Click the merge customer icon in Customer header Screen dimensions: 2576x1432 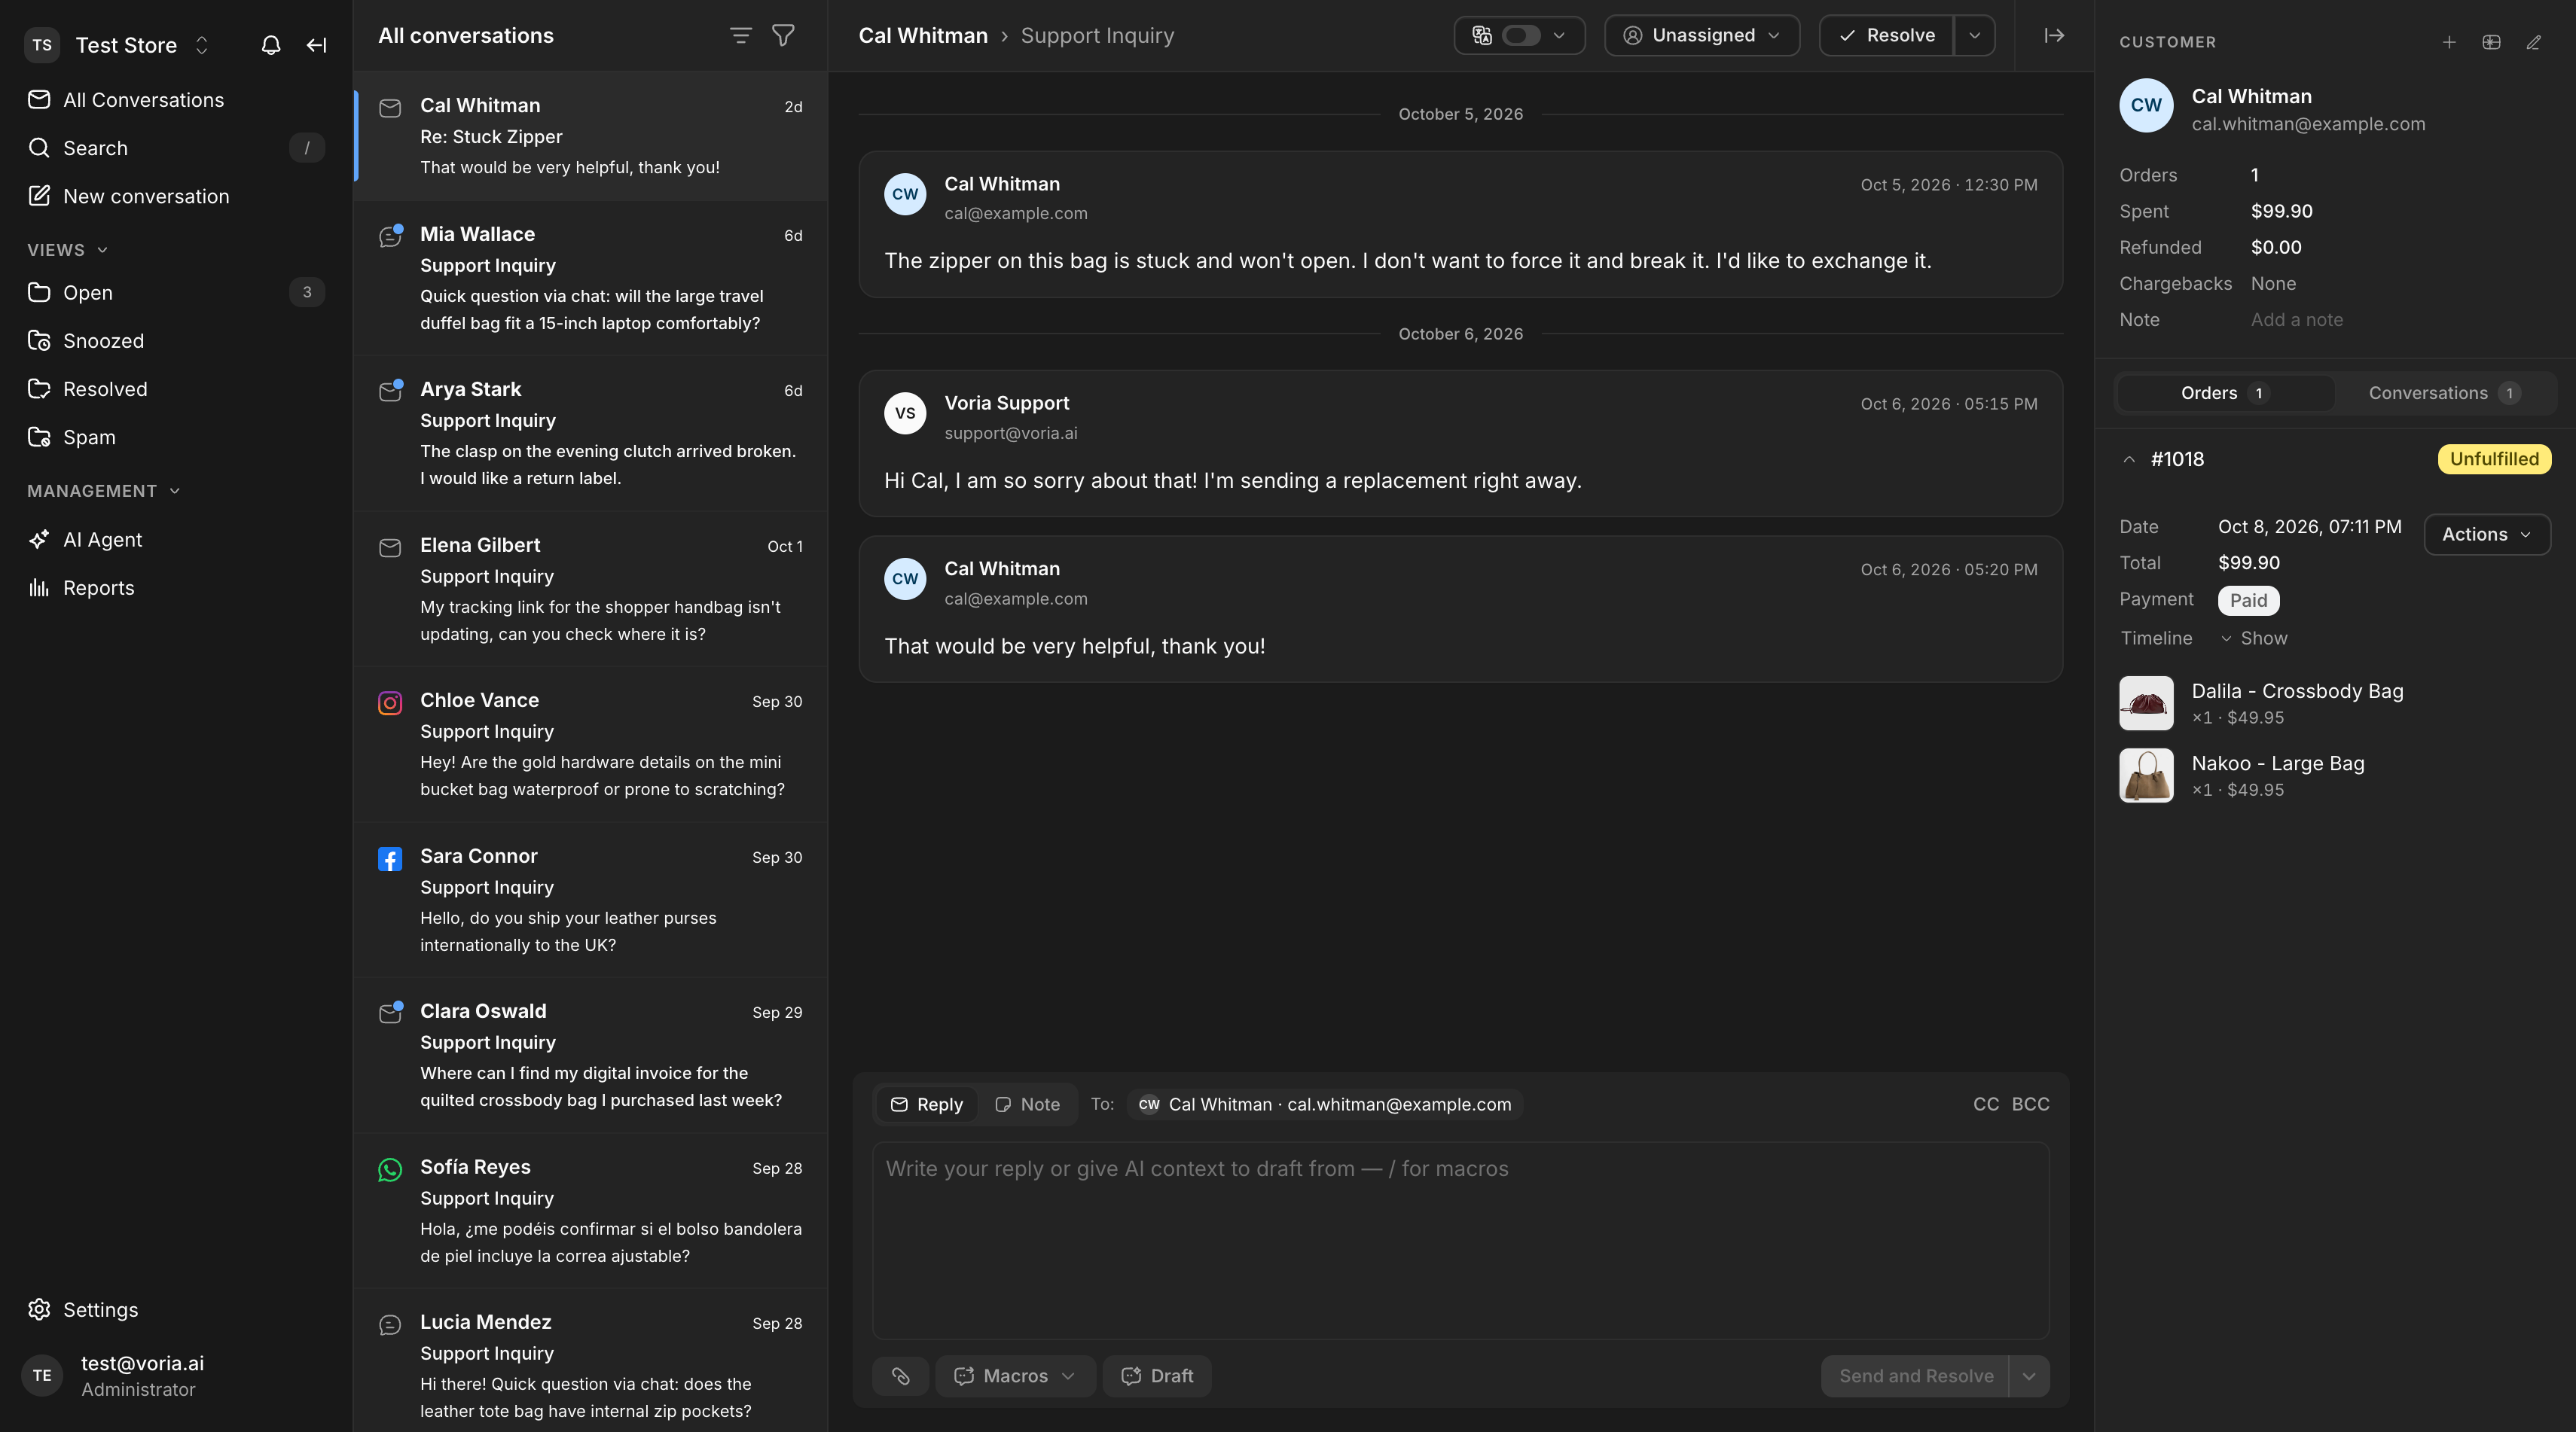point(2491,42)
